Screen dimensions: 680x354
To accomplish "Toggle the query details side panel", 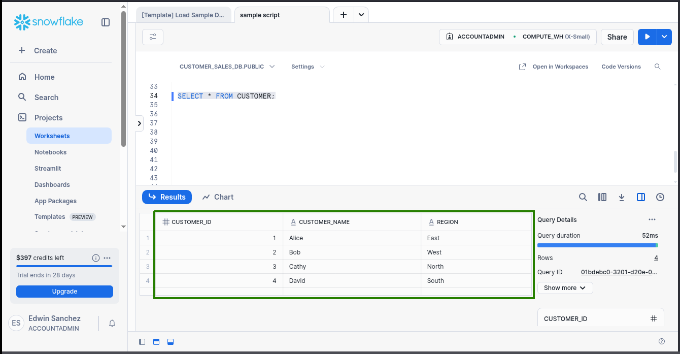I will pyautogui.click(x=640, y=197).
